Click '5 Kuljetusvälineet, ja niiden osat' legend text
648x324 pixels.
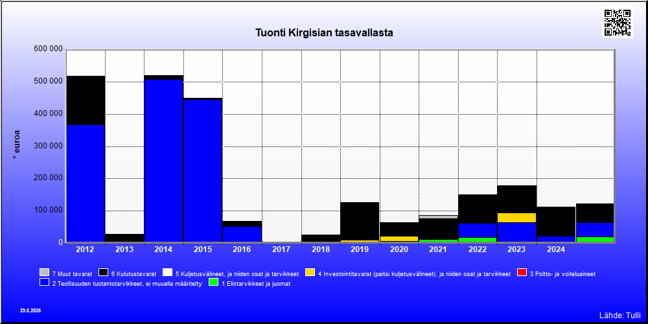point(237,273)
